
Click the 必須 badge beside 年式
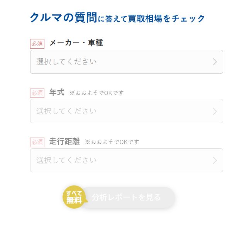37,93
